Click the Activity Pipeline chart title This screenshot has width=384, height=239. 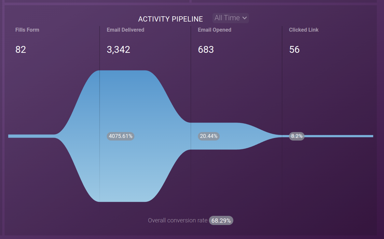171,19
